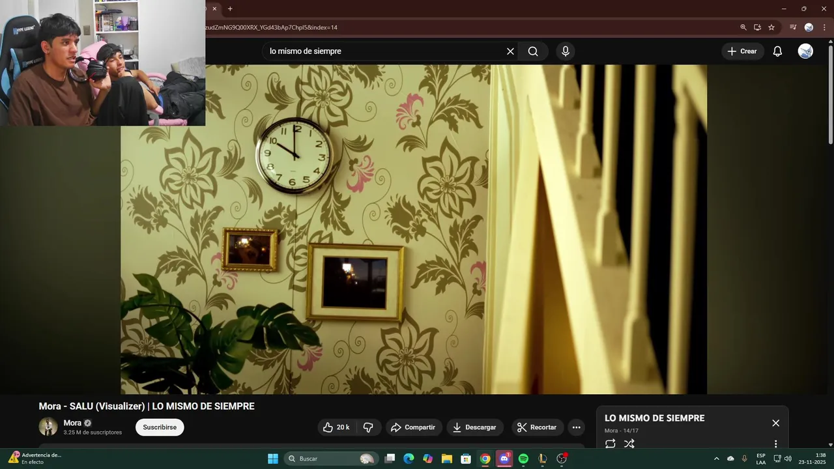Bookmark this page with the star icon
The width and height of the screenshot is (834, 469).
click(771, 27)
